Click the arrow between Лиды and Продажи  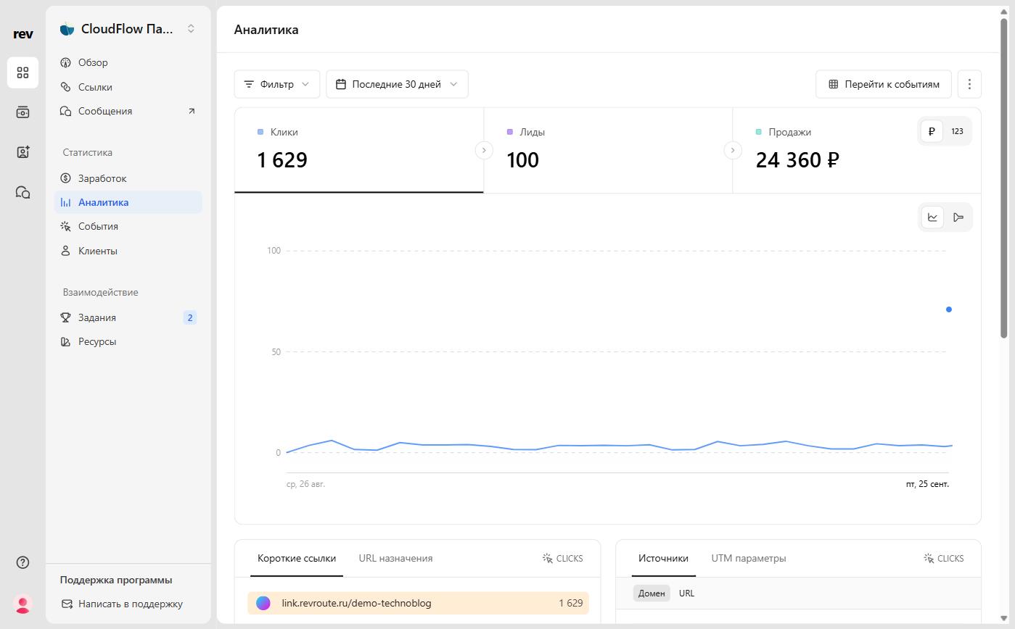733,150
